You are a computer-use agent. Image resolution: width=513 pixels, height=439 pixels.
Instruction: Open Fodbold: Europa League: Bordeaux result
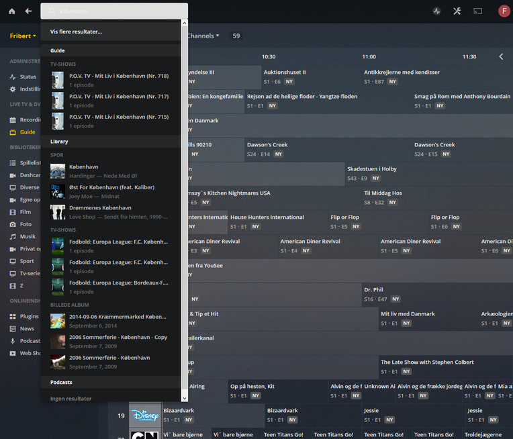111,287
